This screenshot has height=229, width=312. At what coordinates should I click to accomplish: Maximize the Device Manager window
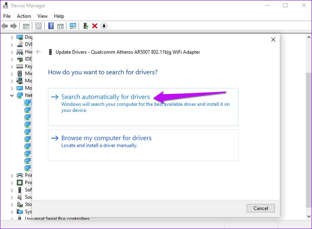click(285, 5)
